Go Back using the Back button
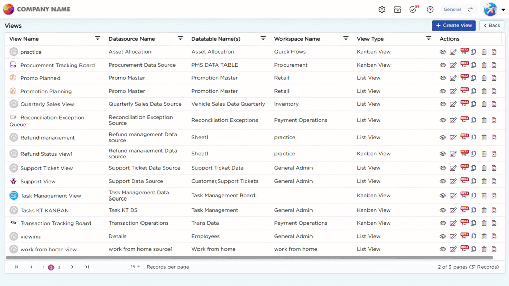Image resolution: width=509 pixels, height=286 pixels. (492, 25)
